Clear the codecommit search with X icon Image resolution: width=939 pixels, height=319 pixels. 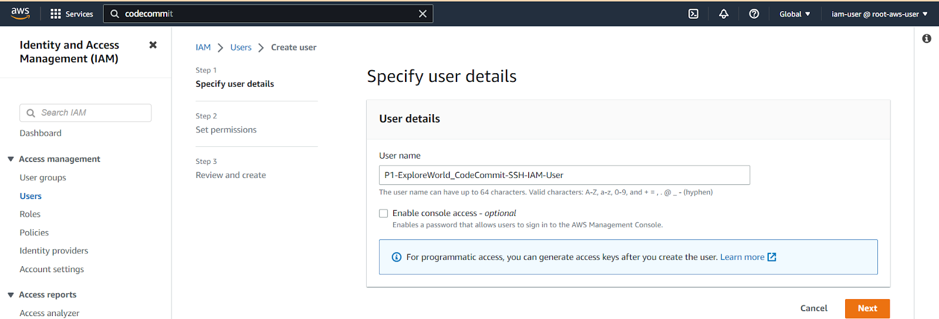(x=423, y=14)
